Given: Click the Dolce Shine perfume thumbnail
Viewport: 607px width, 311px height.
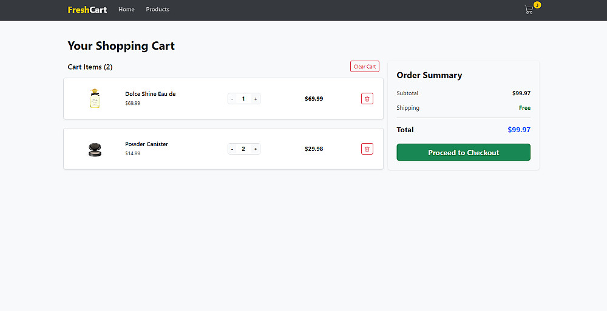Looking at the screenshot, I should [x=94, y=98].
